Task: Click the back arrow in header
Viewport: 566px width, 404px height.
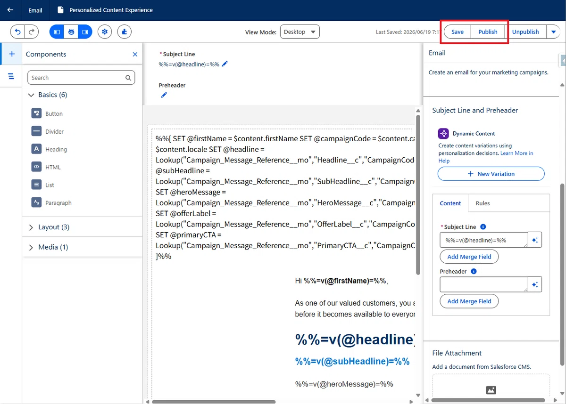Action: point(10,10)
